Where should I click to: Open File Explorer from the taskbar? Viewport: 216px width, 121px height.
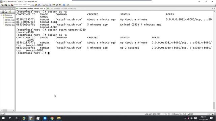pyautogui.click(x=59, y=118)
